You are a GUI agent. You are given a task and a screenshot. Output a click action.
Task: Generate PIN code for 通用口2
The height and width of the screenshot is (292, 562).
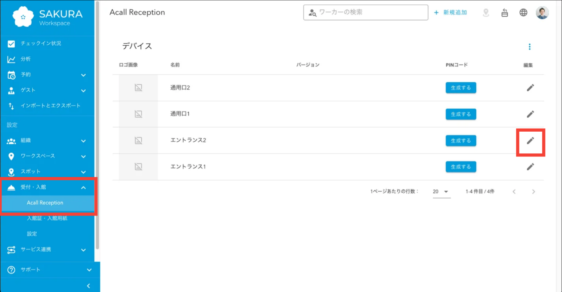[x=461, y=87]
